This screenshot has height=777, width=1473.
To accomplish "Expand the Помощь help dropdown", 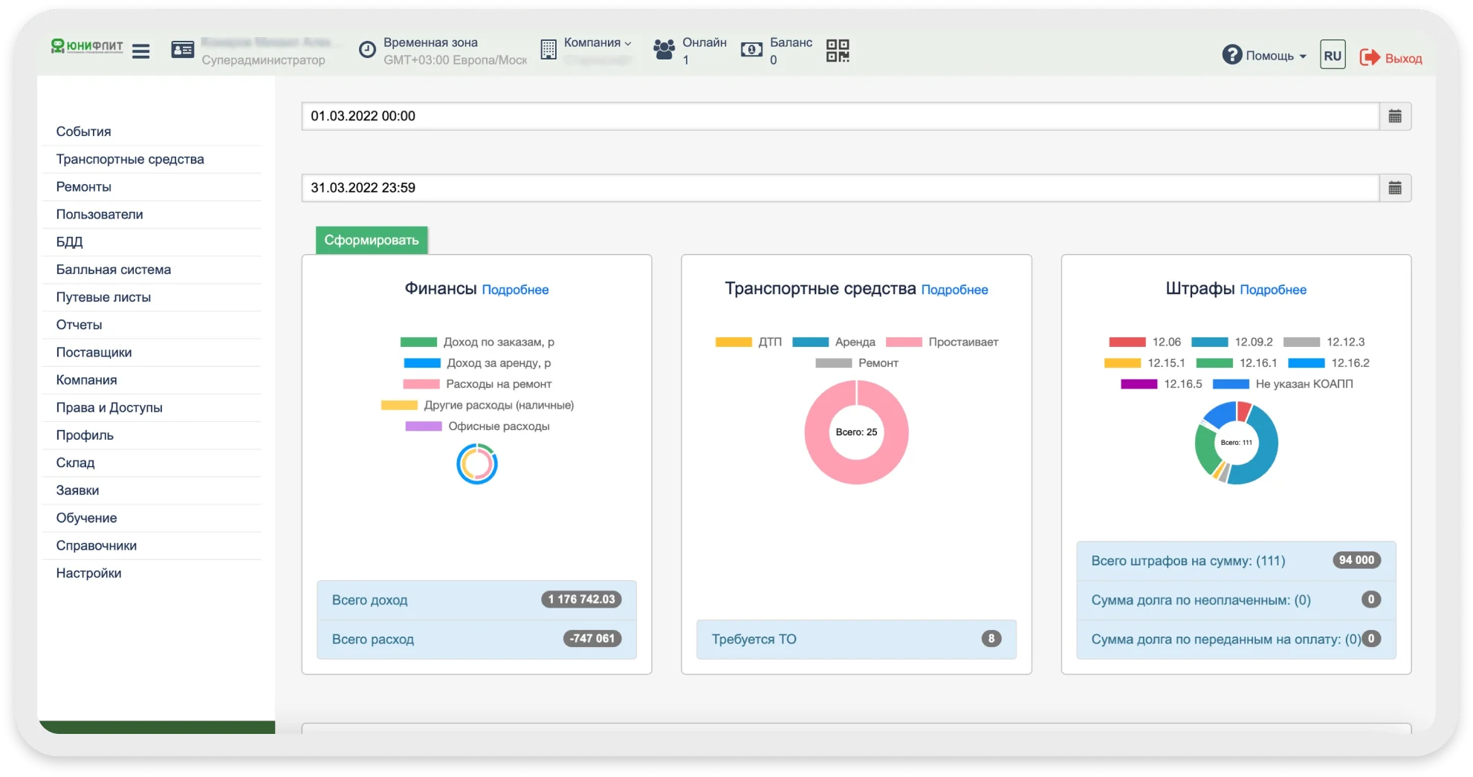I will (1265, 56).
